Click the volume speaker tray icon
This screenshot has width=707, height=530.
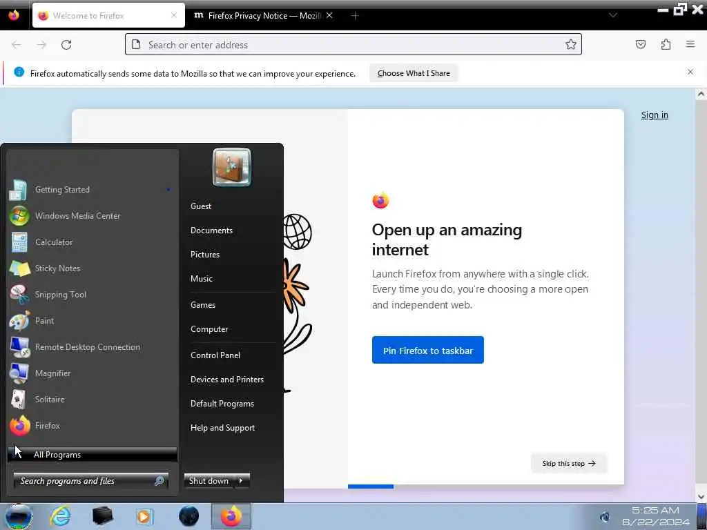pos(605,516)
